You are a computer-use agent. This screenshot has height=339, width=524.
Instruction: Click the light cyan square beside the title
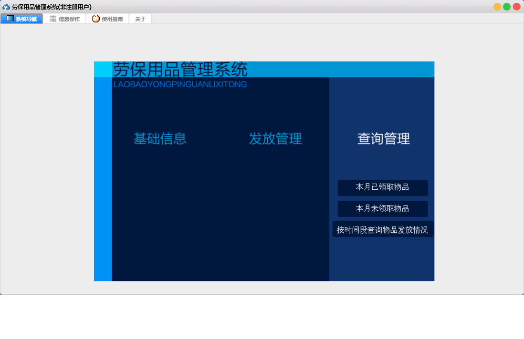click(103, 69)
